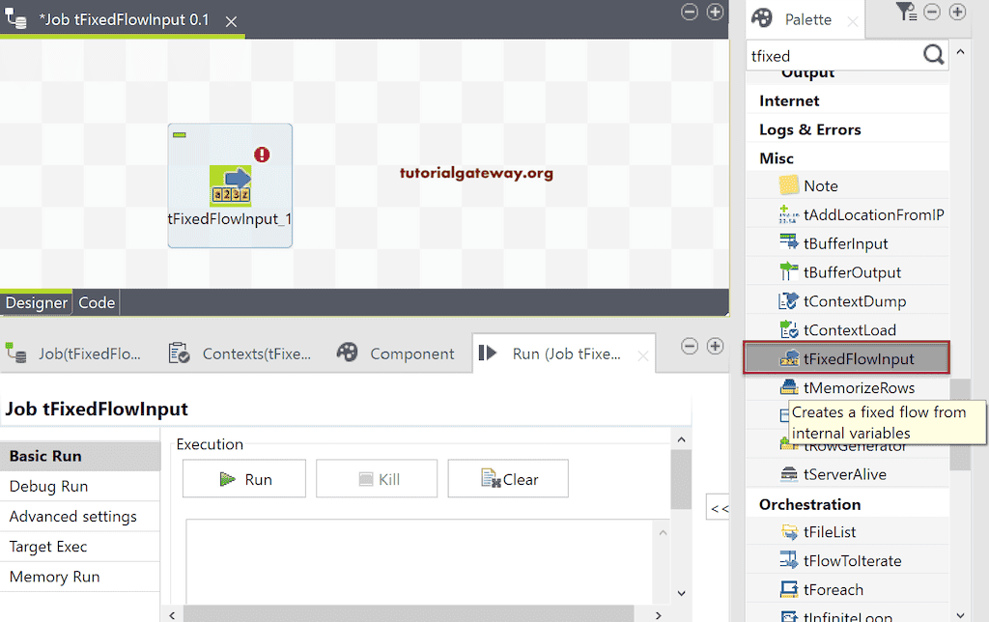This screenshot has height=622, width=989.
Task: Select tFileList under Orchestration
Action: point(829,532)
